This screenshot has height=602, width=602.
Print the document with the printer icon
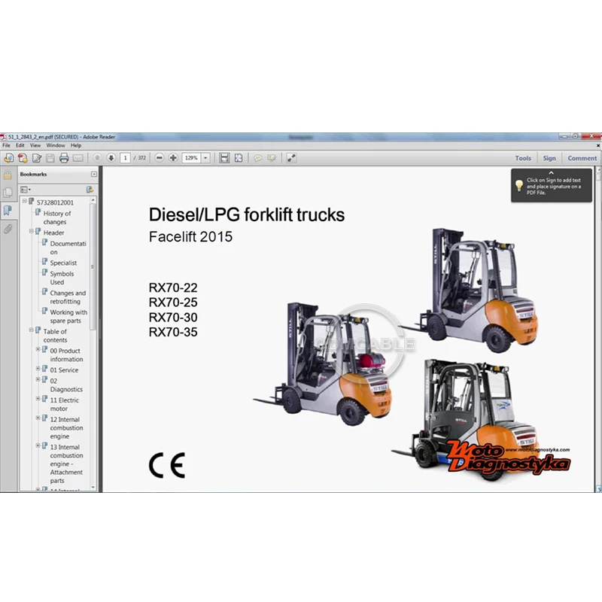[64, 158]
